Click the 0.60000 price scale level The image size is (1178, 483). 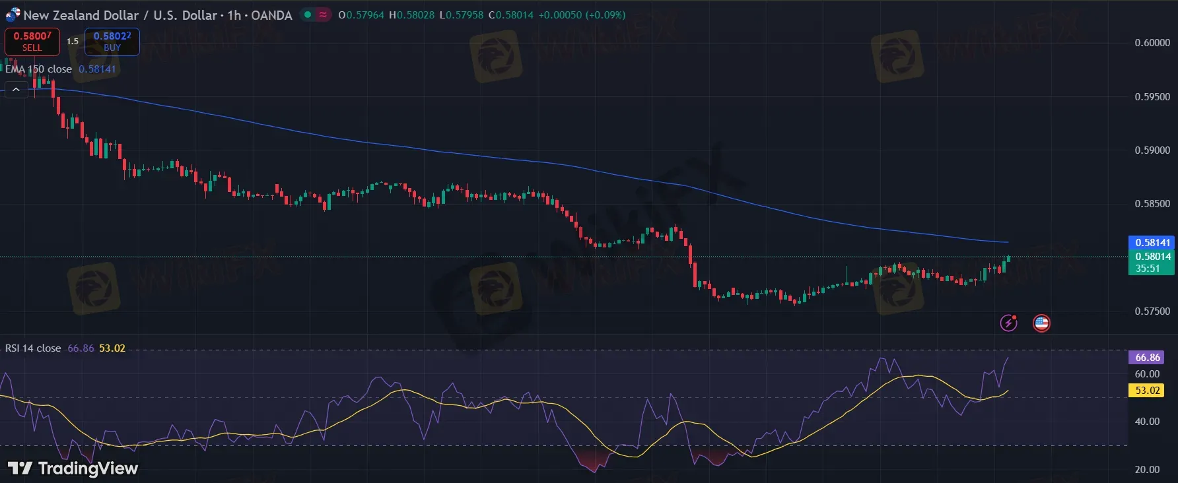pyautogui.click(x=1152, y=43)
